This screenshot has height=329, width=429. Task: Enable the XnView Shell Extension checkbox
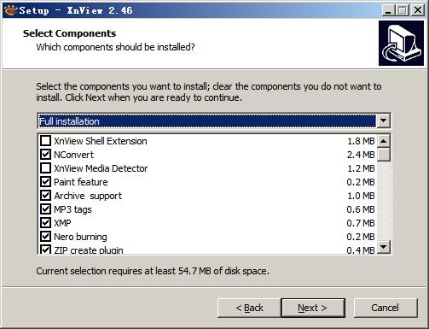pyautogui.click(x=45, y=141)
